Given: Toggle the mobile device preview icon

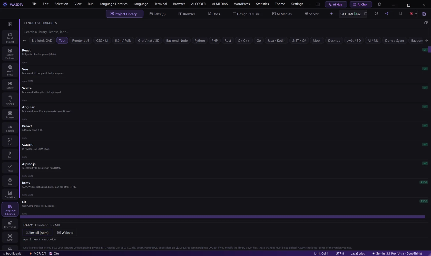Looking at the screenshot, I should tap(401, 14).
